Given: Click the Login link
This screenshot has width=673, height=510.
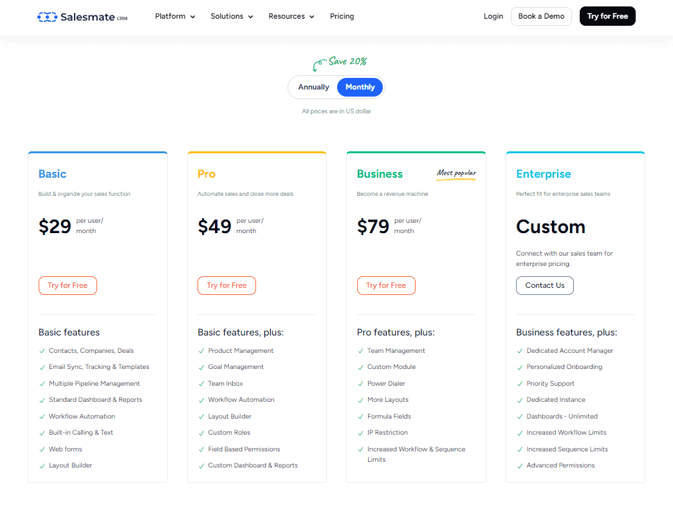Looking at the screenshot, I should pyautogui.click(x=493, y=16).
